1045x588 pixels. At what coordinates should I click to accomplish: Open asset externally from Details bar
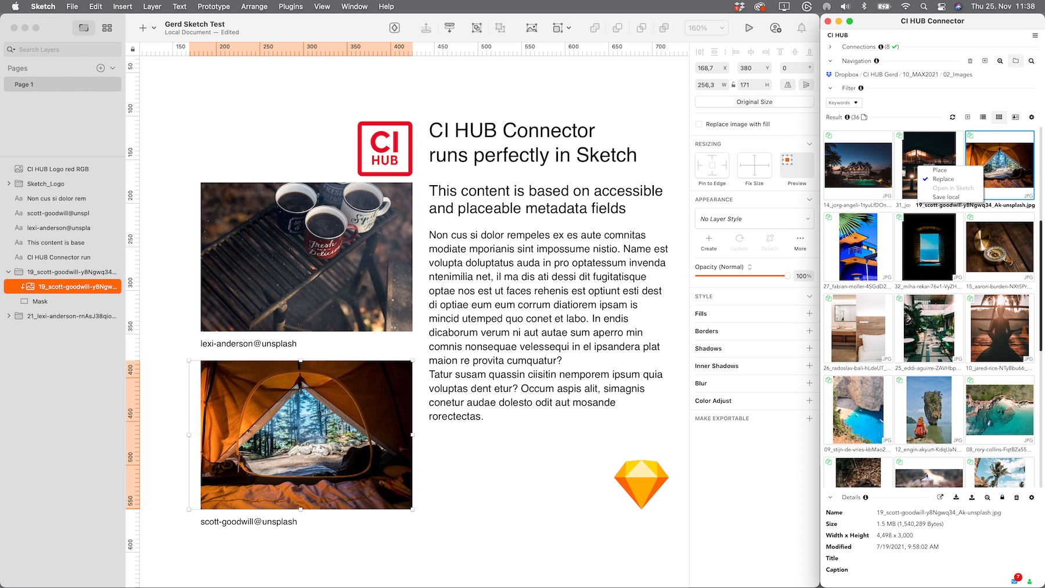point(941,497)
